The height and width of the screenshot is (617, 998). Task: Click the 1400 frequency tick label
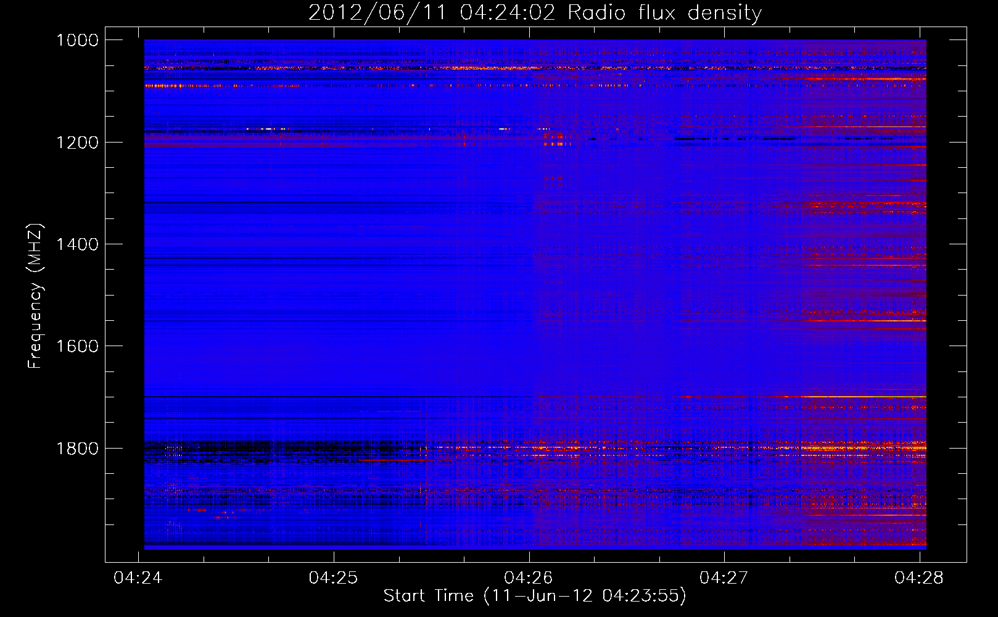click(x=77, y=244)
